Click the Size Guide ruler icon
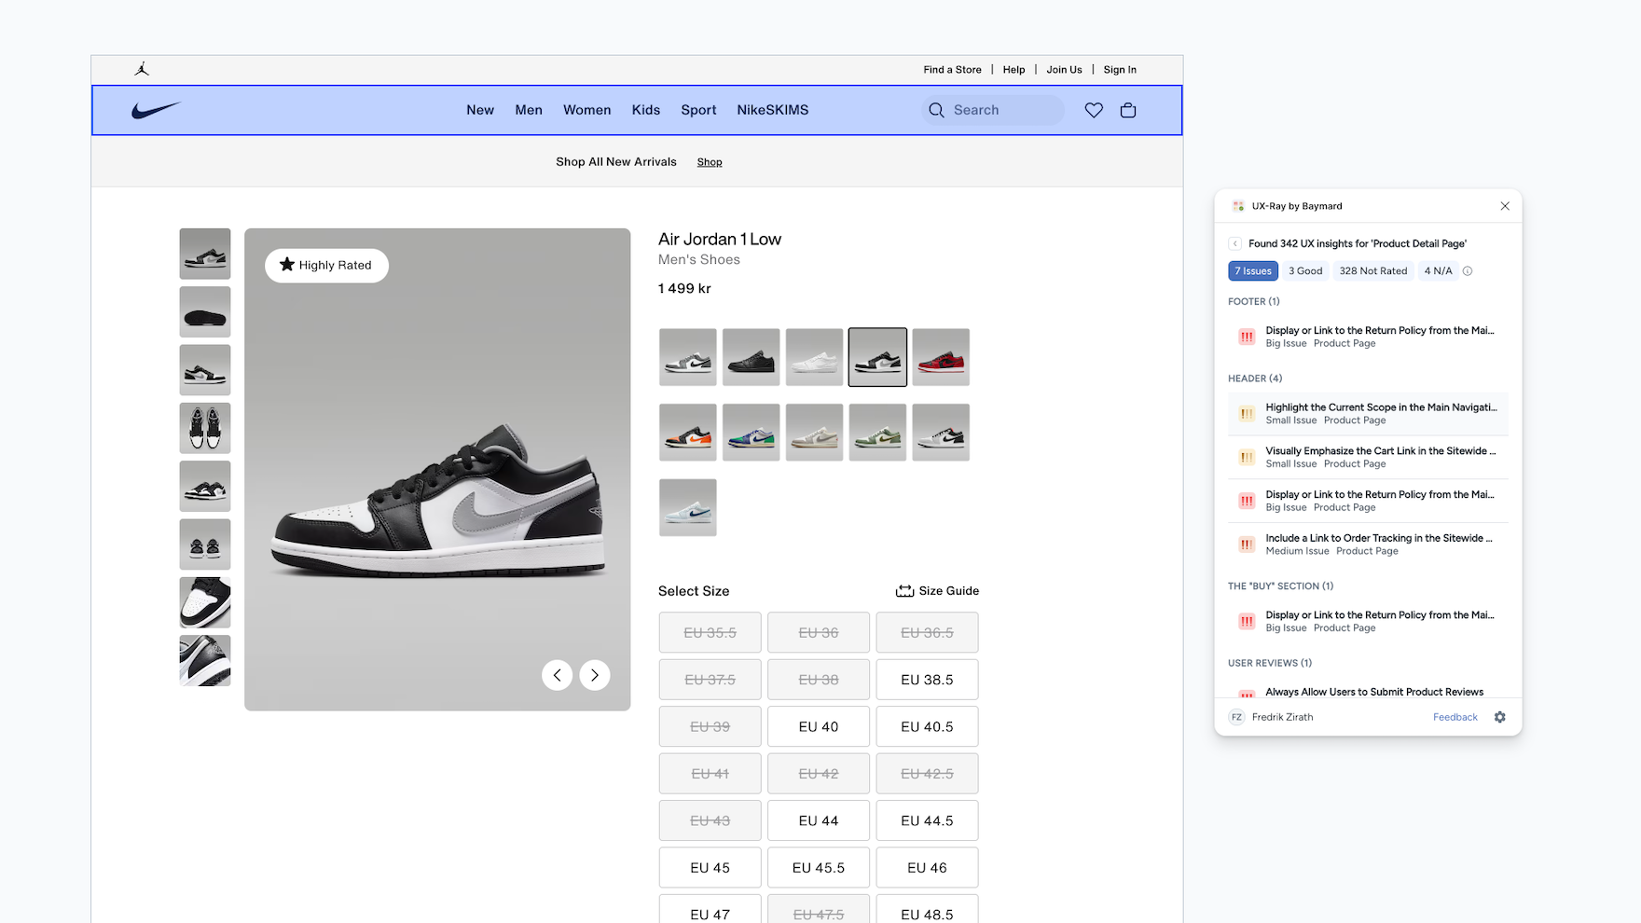 click(x=904, y=591)
